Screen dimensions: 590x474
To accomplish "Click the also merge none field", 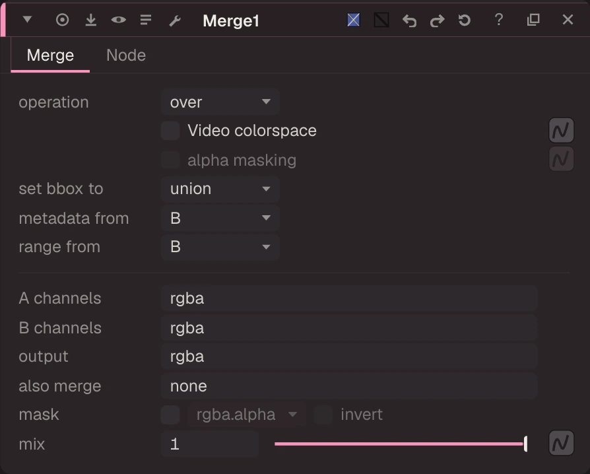I will tap(349, 386).
